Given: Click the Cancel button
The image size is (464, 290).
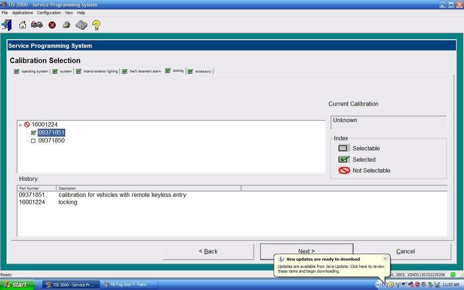Looking at the screenshot, I should 405,251.
